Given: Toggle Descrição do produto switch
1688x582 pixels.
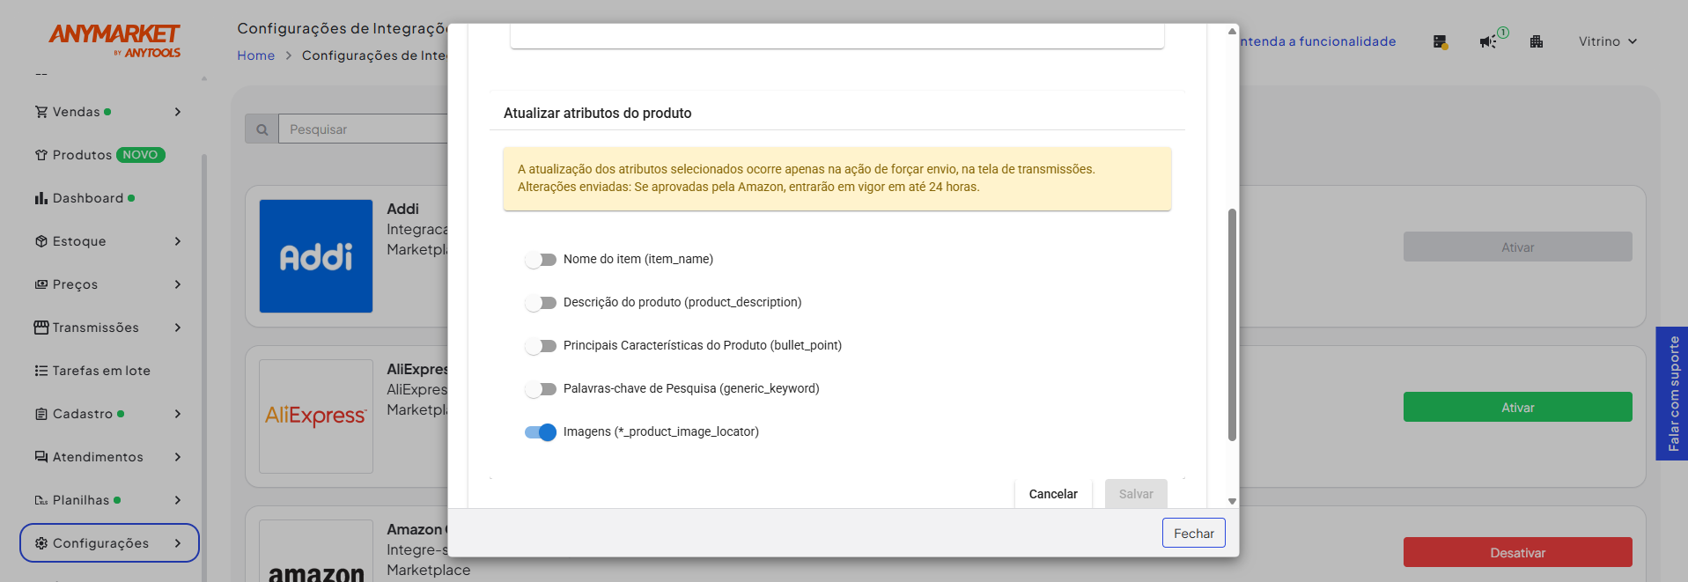Looking at the screenshot, I should (541, 303).
